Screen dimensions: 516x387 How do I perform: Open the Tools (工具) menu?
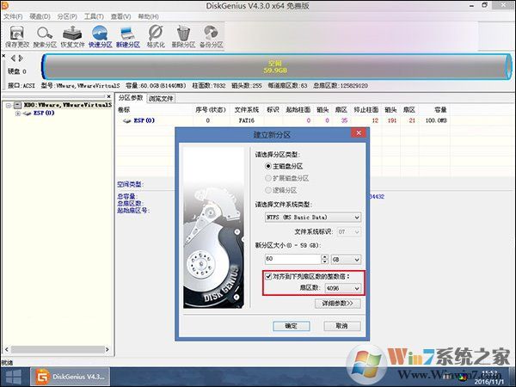point(94,16)
